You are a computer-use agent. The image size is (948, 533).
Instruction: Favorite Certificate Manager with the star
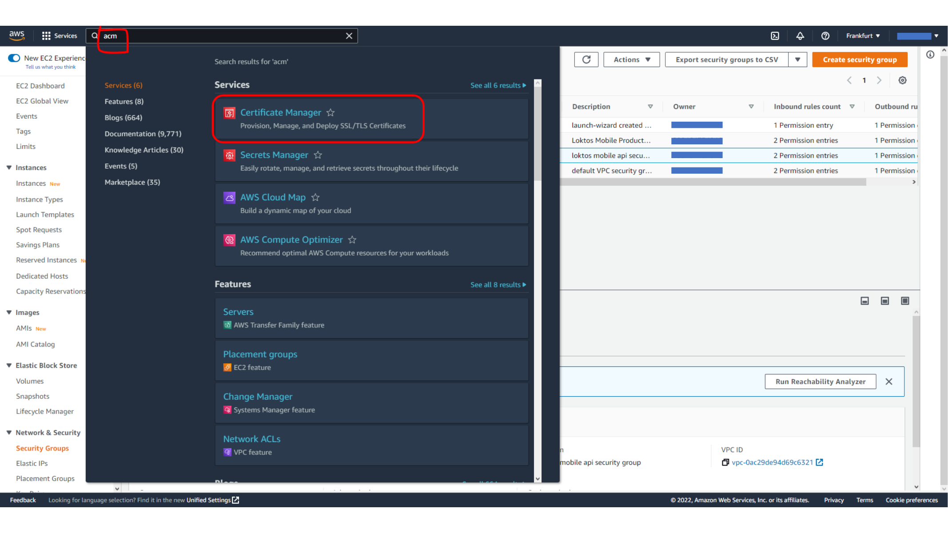pyautogui.click(x=331, y=112)
